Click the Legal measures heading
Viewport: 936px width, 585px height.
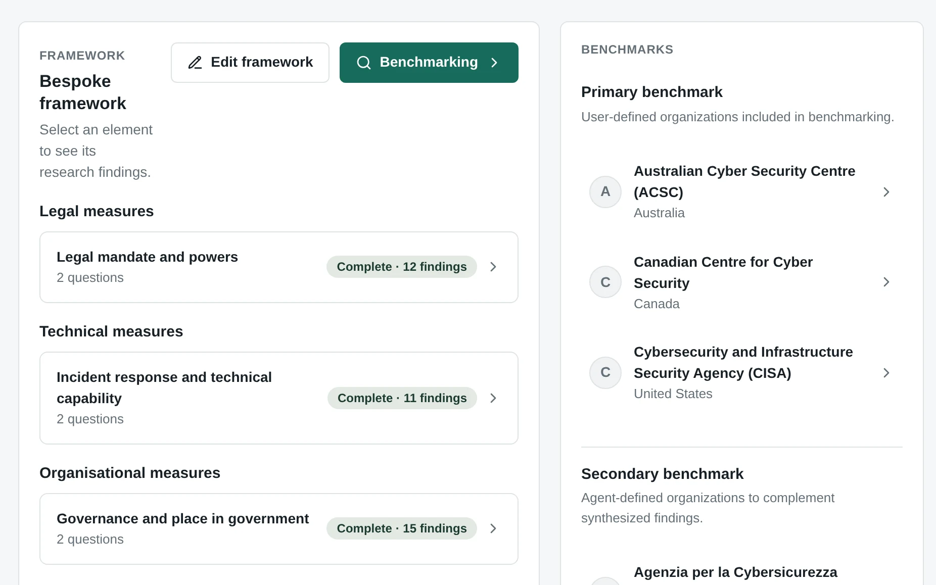(x=97, y=211)
